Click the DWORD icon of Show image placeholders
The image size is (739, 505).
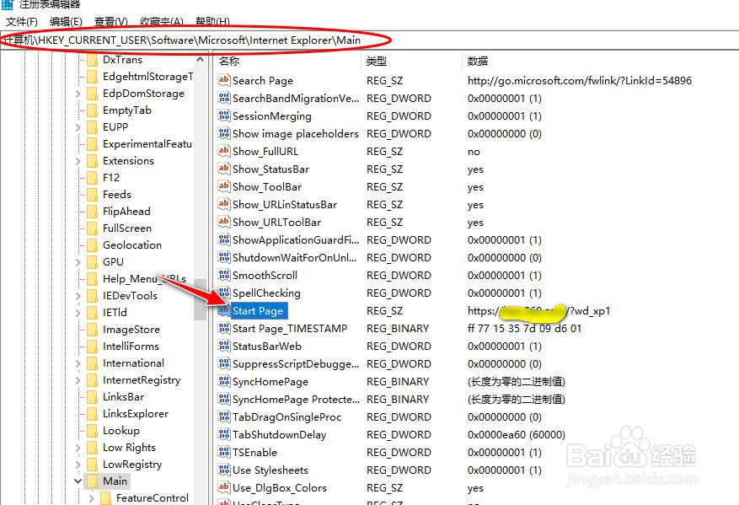[x=224, y=133]
